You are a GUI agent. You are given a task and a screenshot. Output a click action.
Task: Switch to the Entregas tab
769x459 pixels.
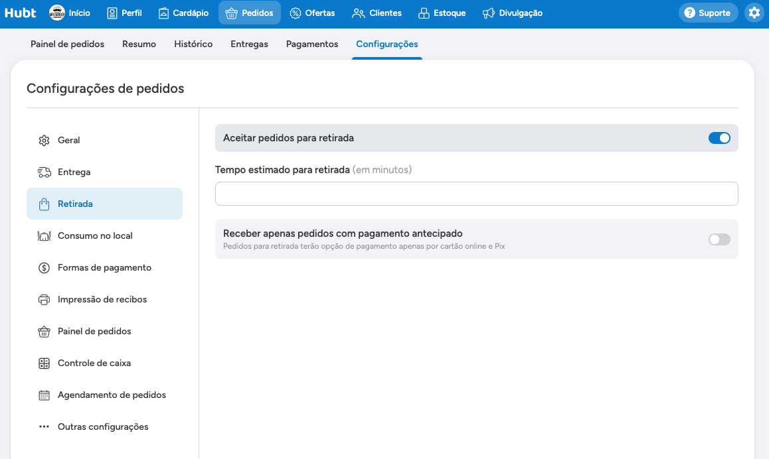(249, 44)
